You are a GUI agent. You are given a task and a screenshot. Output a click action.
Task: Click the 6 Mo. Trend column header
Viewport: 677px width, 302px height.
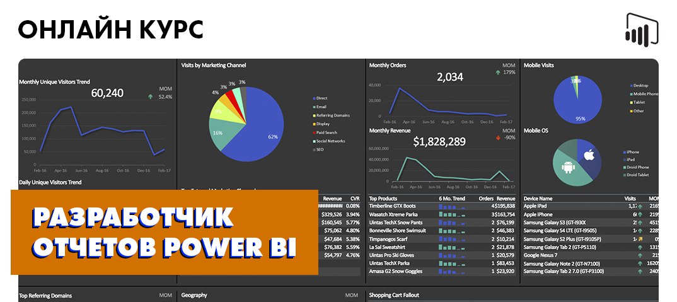(452, 199)
